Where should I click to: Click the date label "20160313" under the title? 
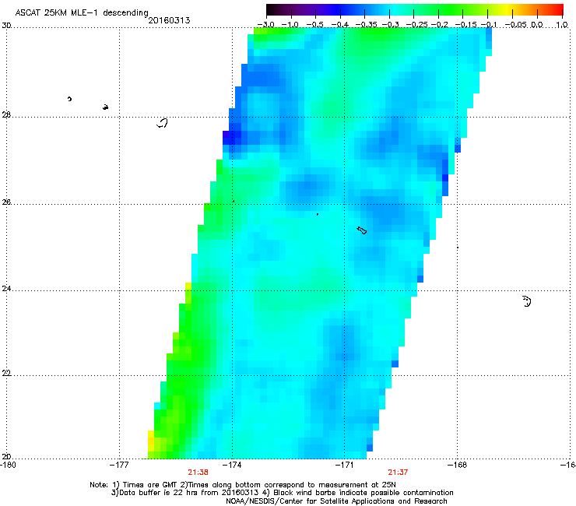169,20
